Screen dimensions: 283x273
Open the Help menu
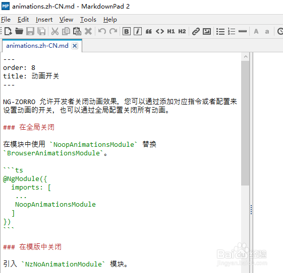110,20
